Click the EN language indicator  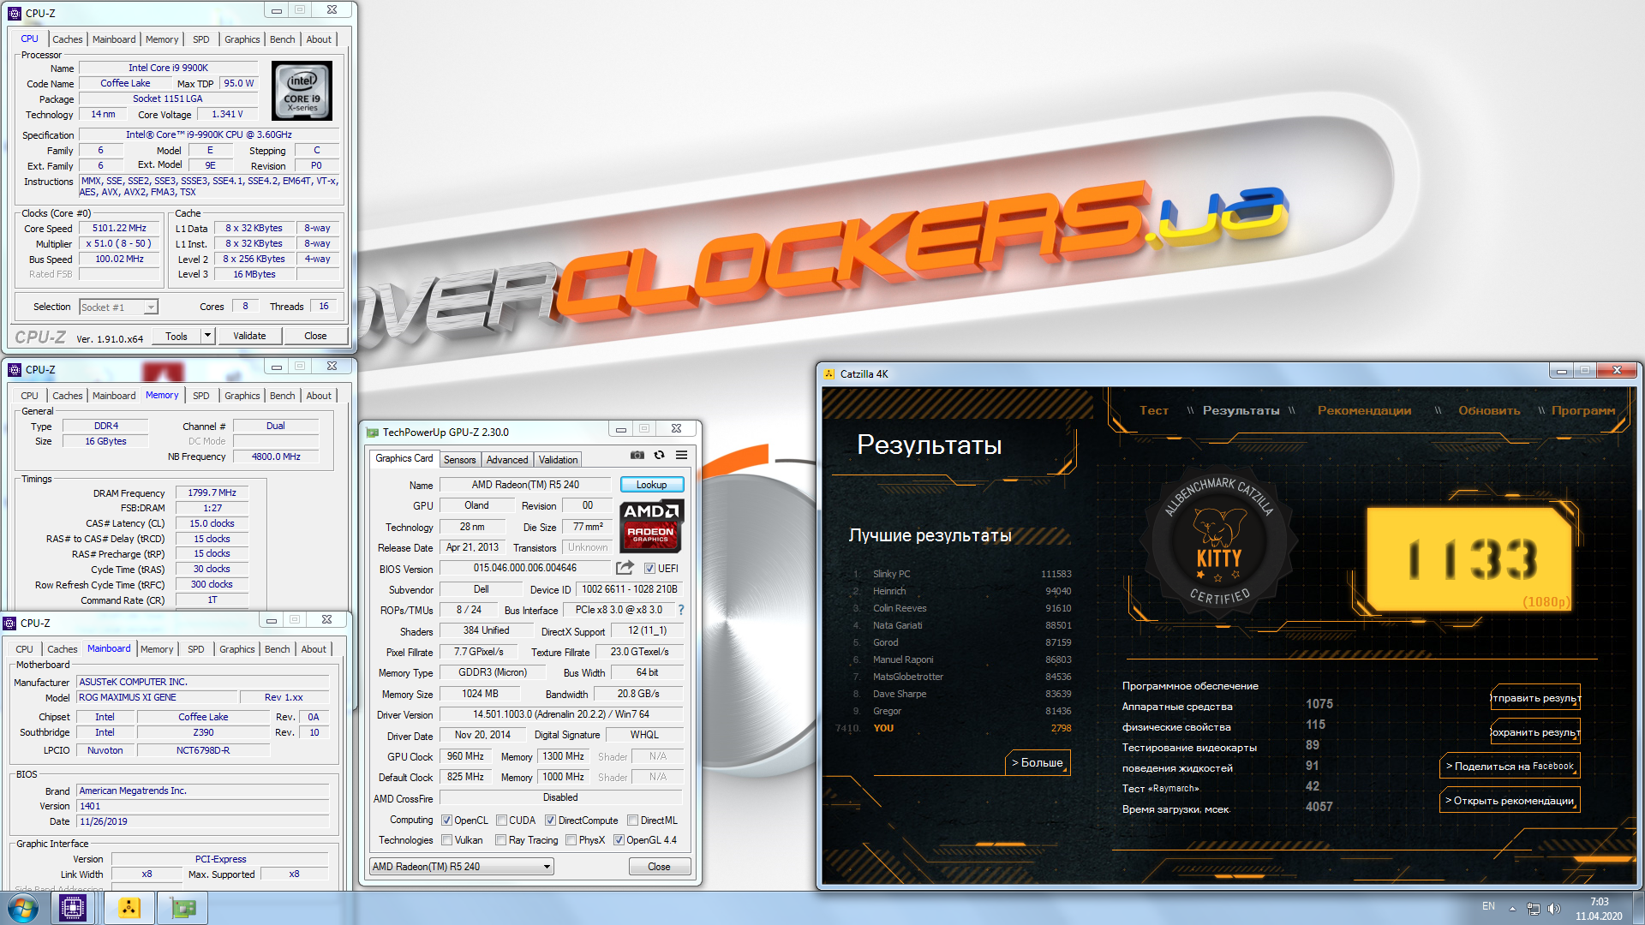(1488, 906)
